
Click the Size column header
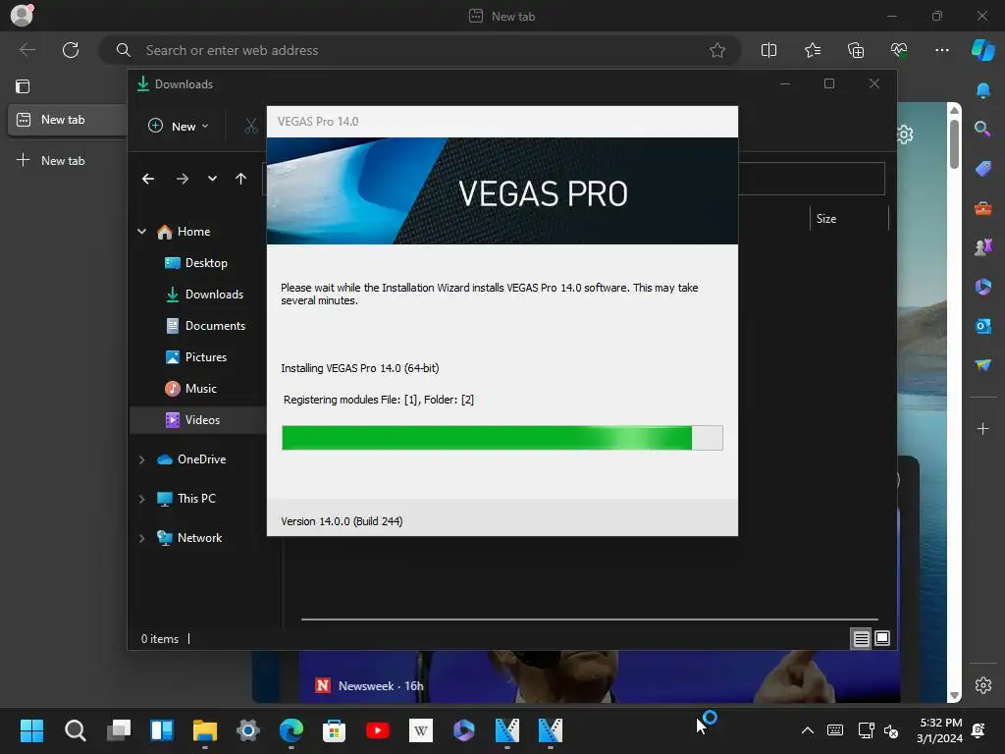coord(826,219)
